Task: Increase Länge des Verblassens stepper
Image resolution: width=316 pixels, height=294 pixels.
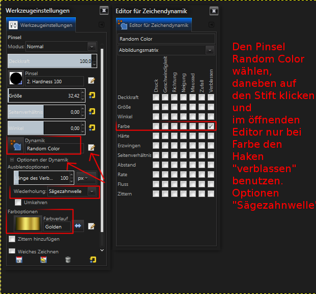Action: [x=71, y=175]
